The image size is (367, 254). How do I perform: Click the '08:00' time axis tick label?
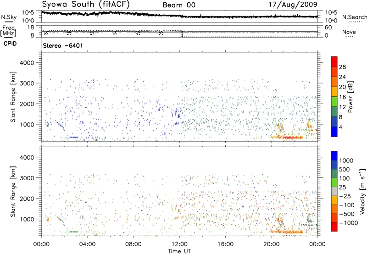click(x=133, y=244)
